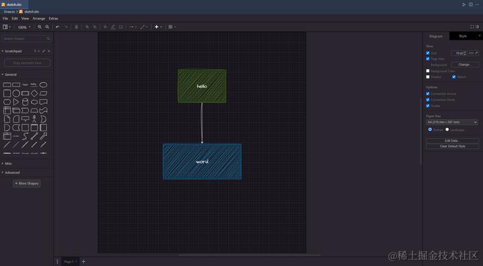This screenshot has height=266, width=483.
Task: Click the More Shapes button
Action: (x=27, y=184)
